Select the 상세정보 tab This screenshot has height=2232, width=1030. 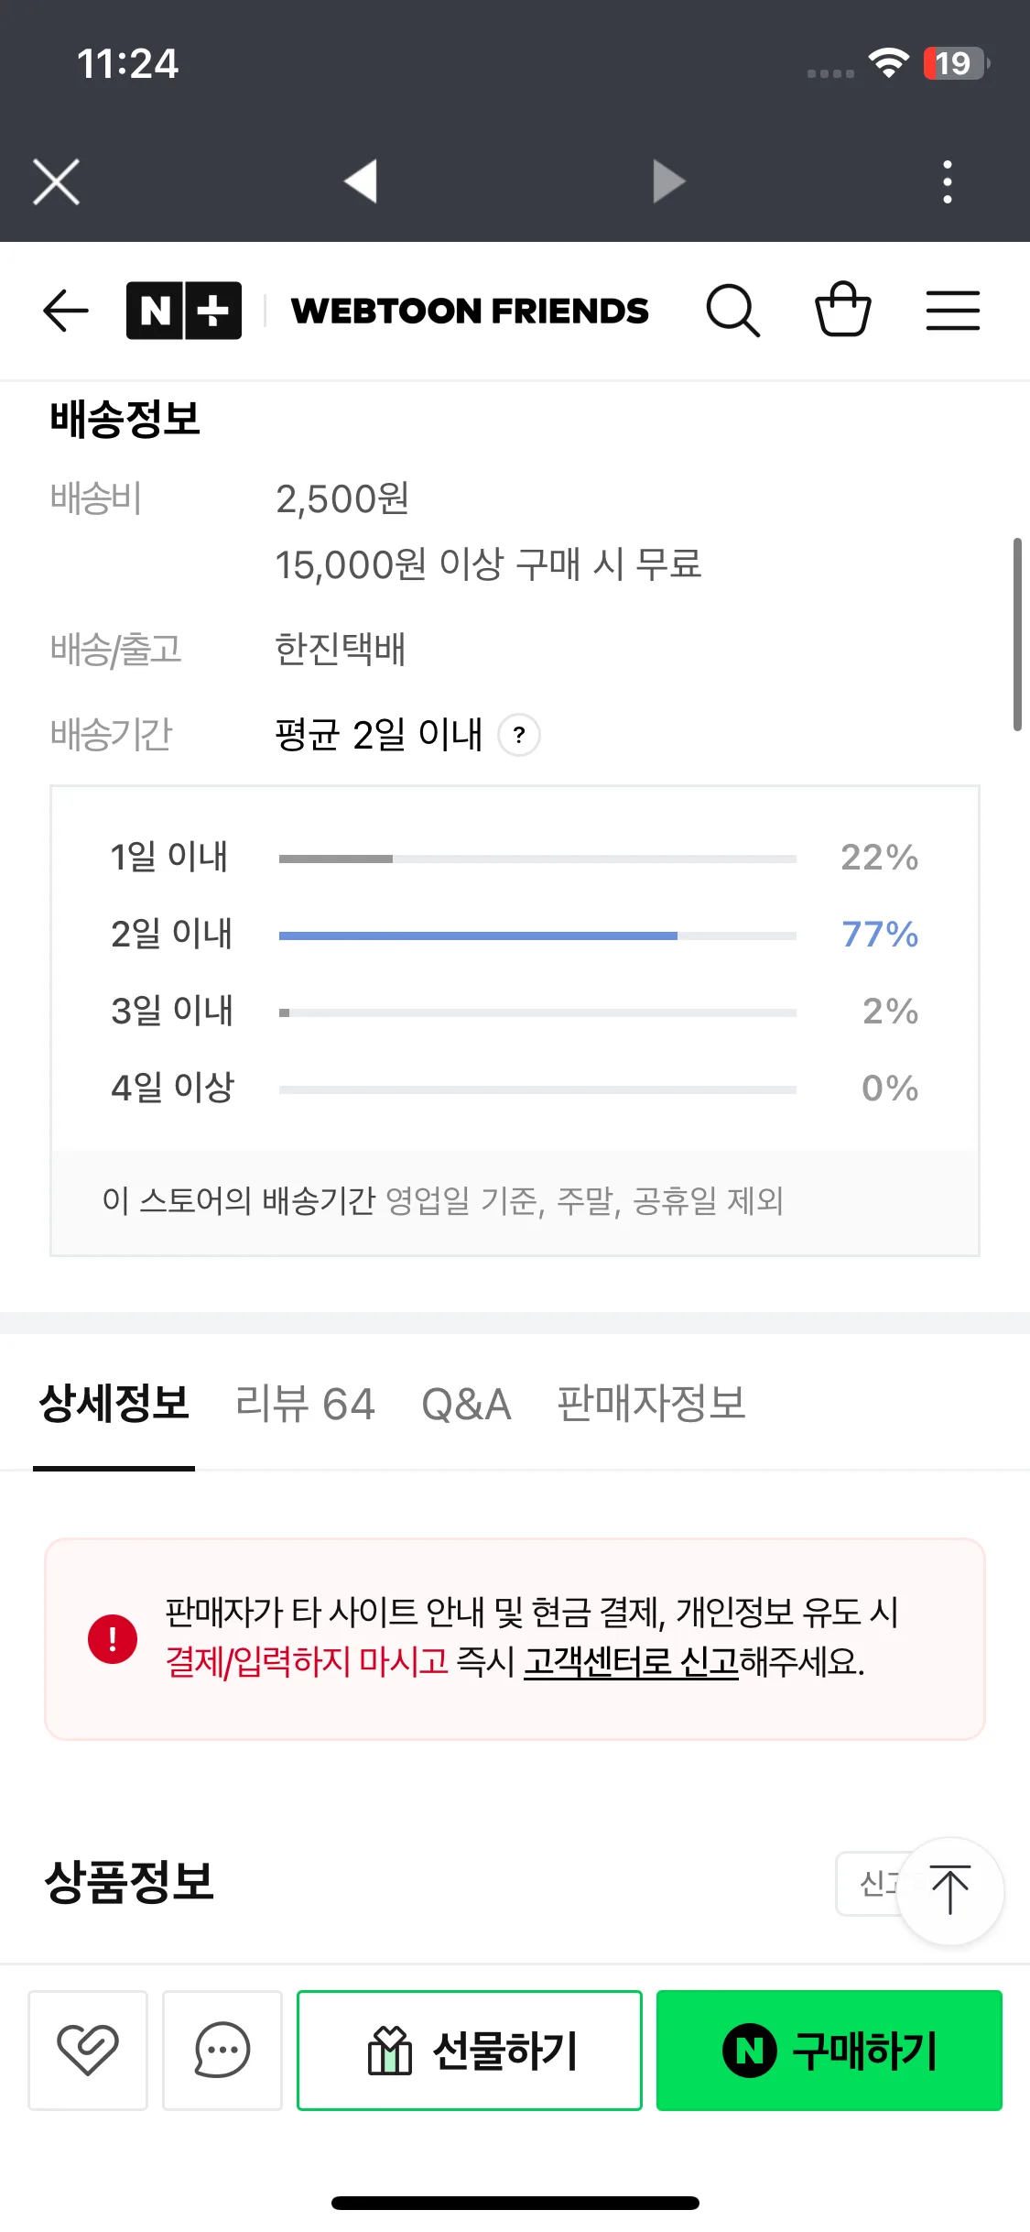[114, 1404]
